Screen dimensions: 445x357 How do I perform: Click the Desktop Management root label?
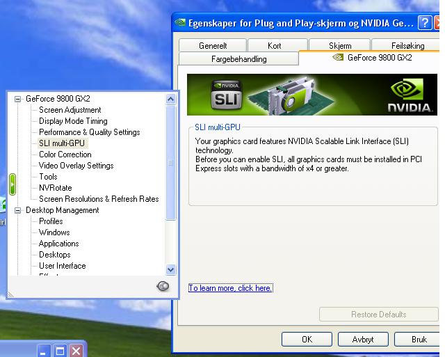tap(63, 210)
